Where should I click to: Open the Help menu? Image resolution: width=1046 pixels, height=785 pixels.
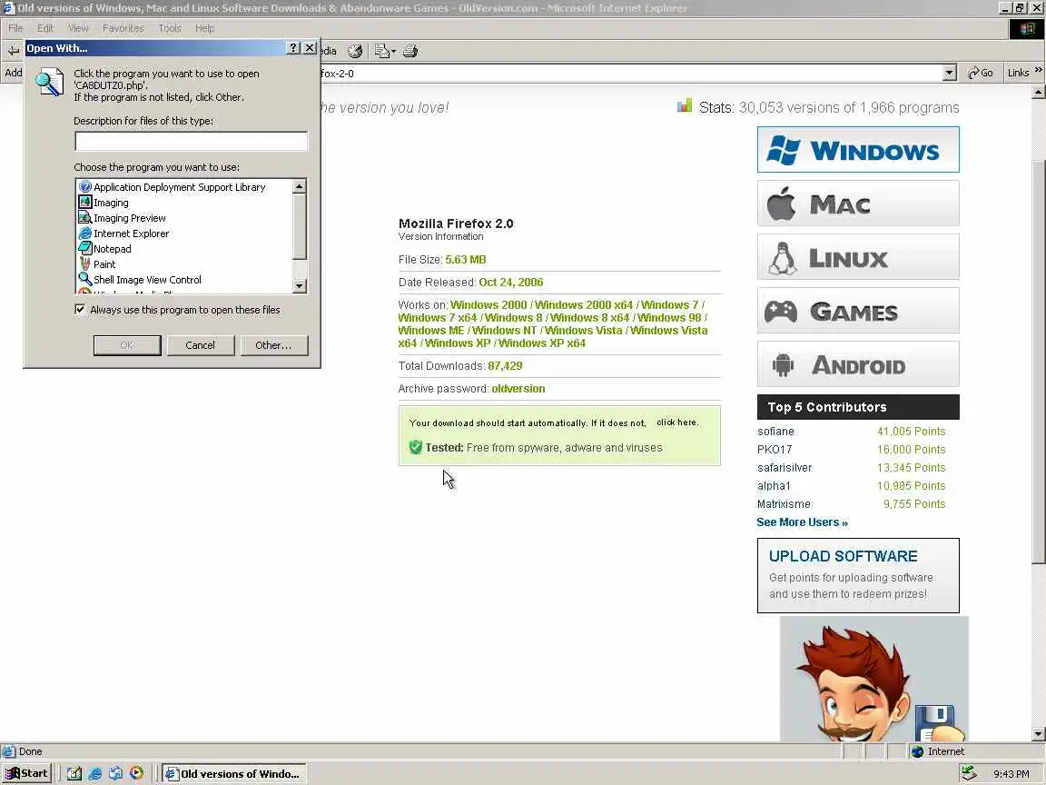pos(205,28)
